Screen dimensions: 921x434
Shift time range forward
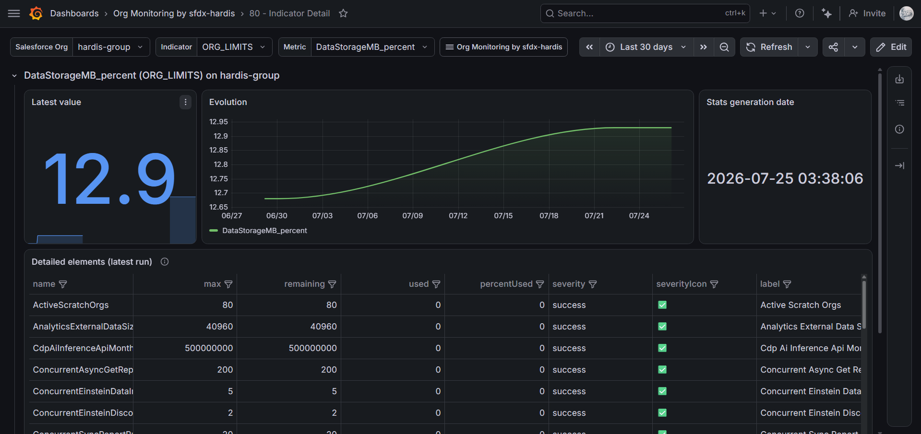[704, 47]
